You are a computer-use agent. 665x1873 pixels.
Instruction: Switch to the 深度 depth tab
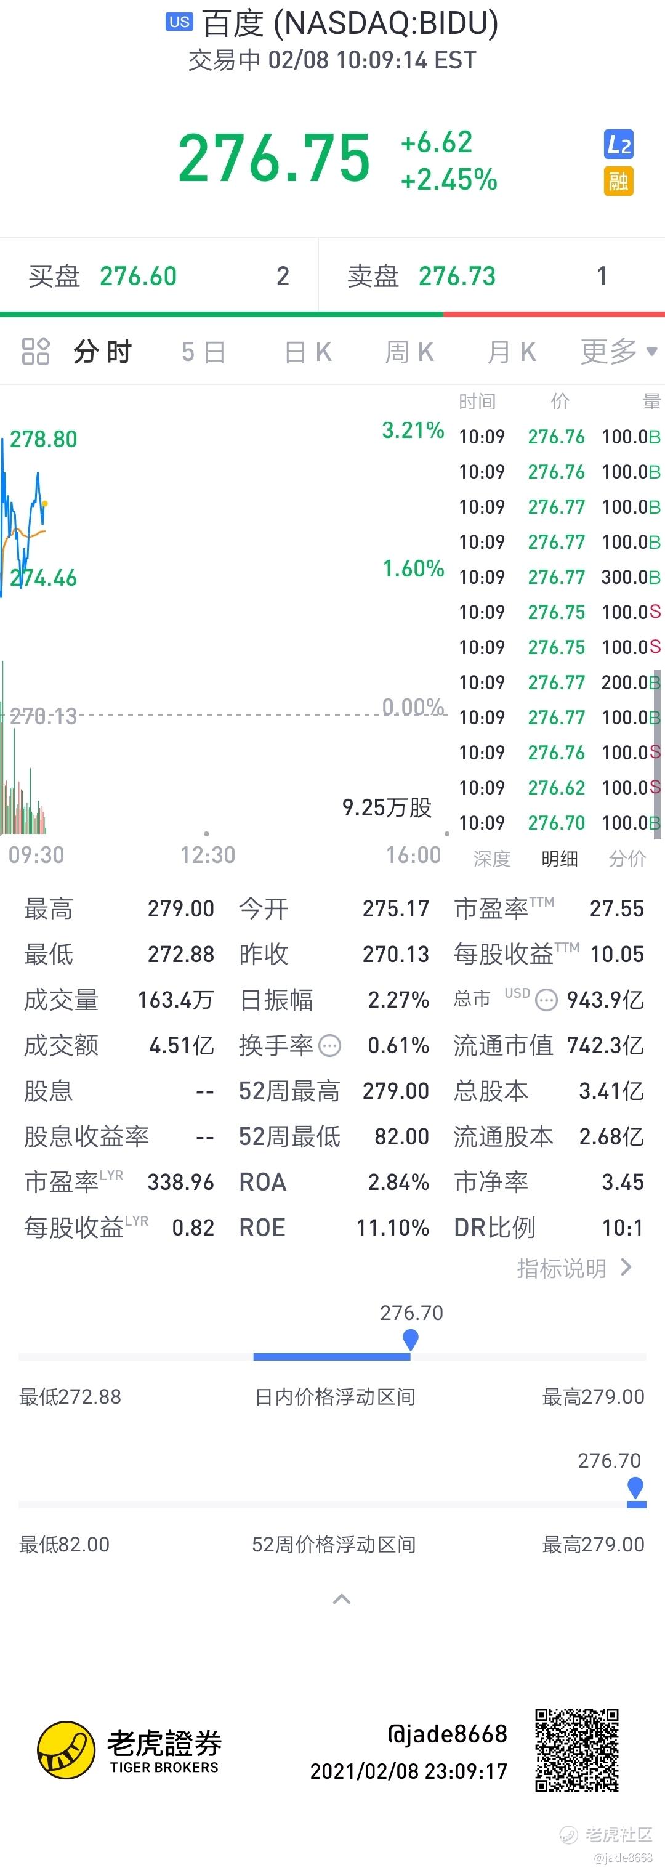(x=492, y=859)
